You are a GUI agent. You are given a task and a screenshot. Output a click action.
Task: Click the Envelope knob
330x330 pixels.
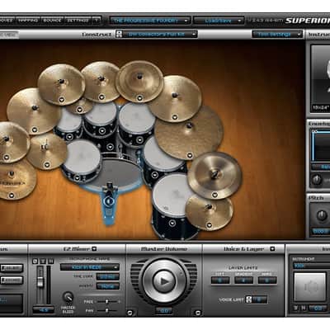(317, 180)
